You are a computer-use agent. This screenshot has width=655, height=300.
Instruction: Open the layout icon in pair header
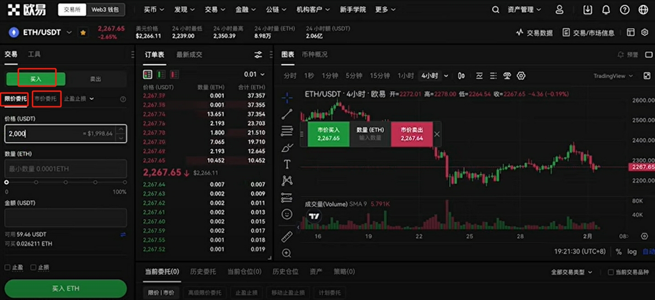[631, 33]
